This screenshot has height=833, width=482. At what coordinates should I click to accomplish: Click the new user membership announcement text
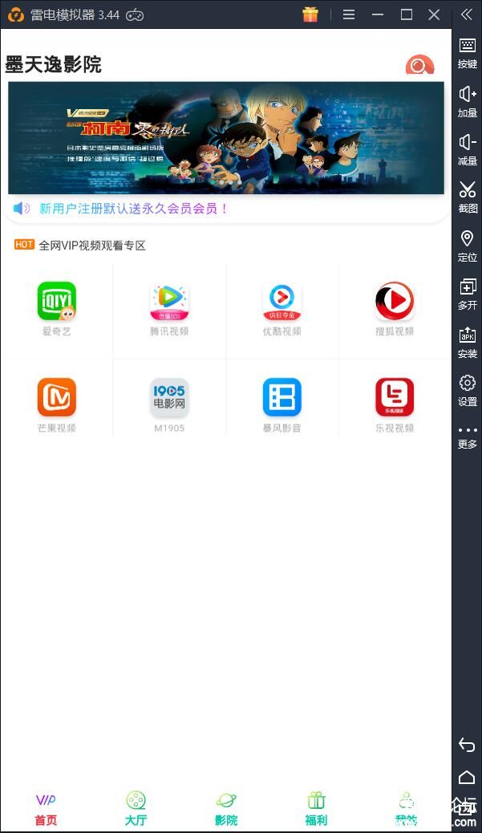tap(133, 209)
